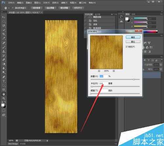The height and width of the screenshot is (146, 164).
Task: Select the Gradient tool in the toolbox
Action: coord(4,64)
